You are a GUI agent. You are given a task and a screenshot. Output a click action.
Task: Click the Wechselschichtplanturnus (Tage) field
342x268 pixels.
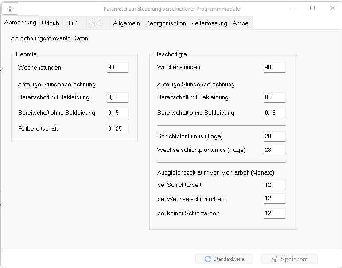(x=275, y=150)
